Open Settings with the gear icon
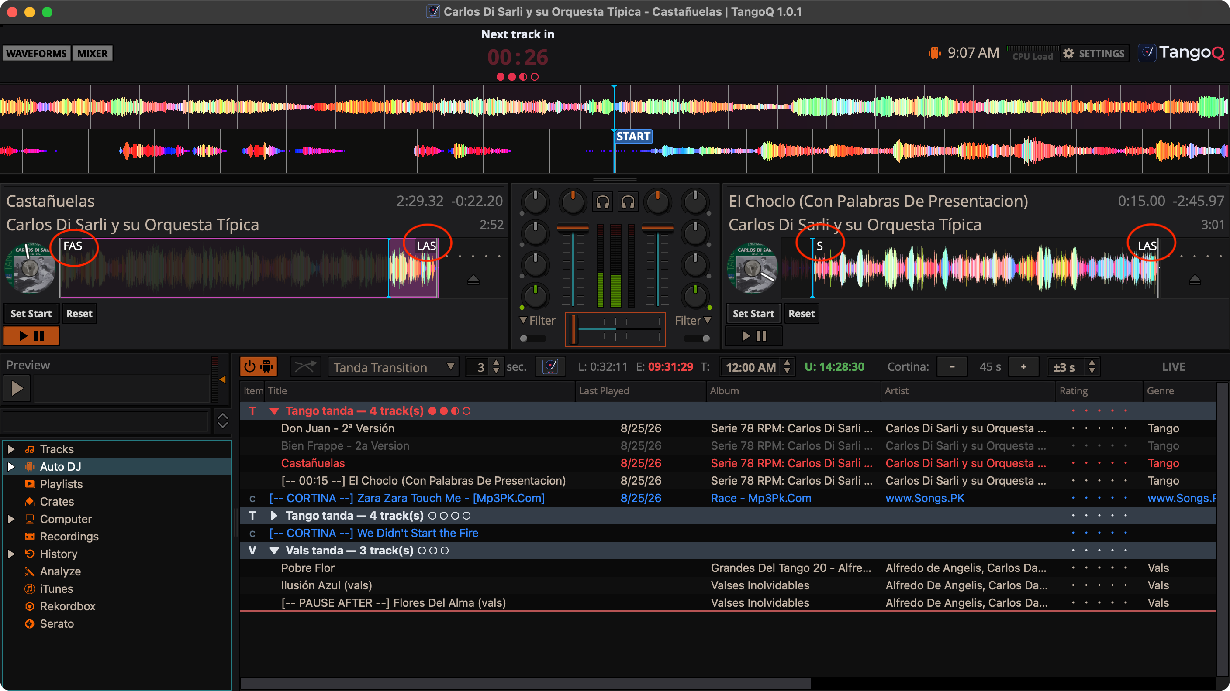 coord(1094,53)
